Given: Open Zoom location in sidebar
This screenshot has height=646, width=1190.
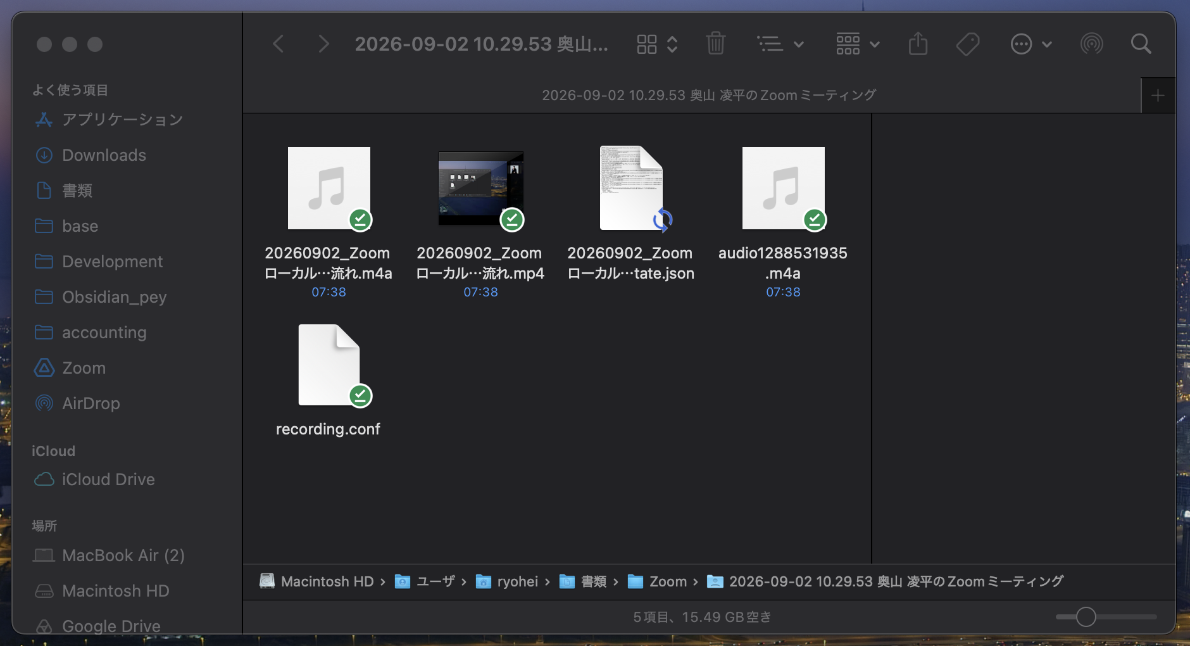Looking at the screenshot, I should 84,368.
